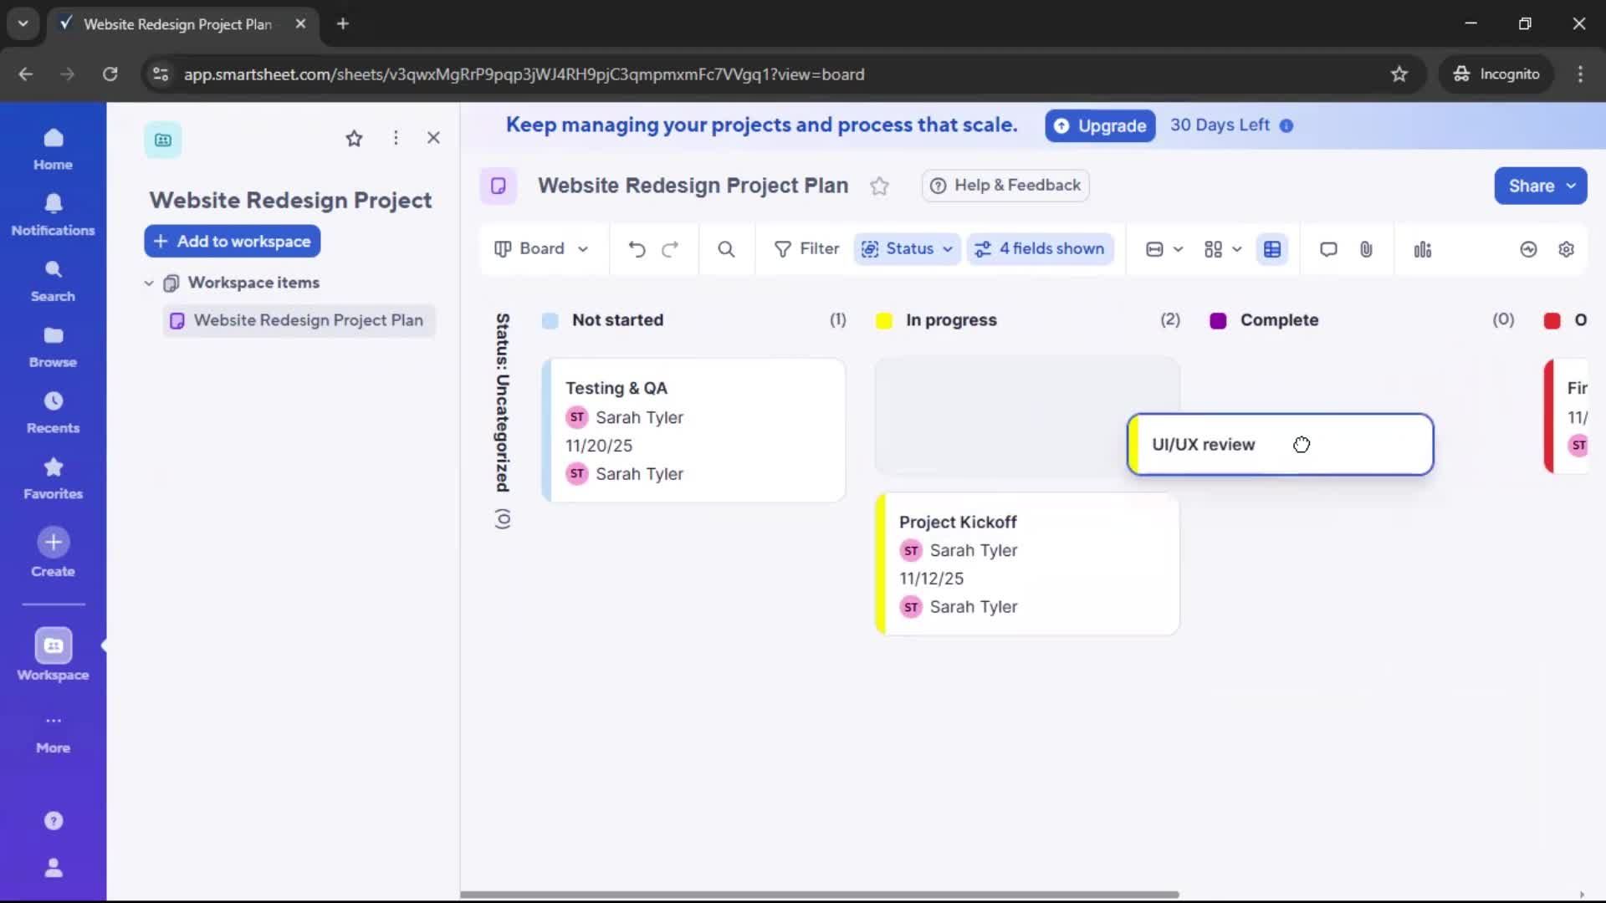This screenshot has height=903, width=1606.
Task: Star the workspace in the left panel
Action: pyautogui.click(x=354, y=138)
